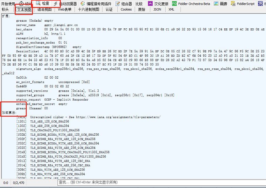Switch to the 语法视图 tab

coord(44,9)
